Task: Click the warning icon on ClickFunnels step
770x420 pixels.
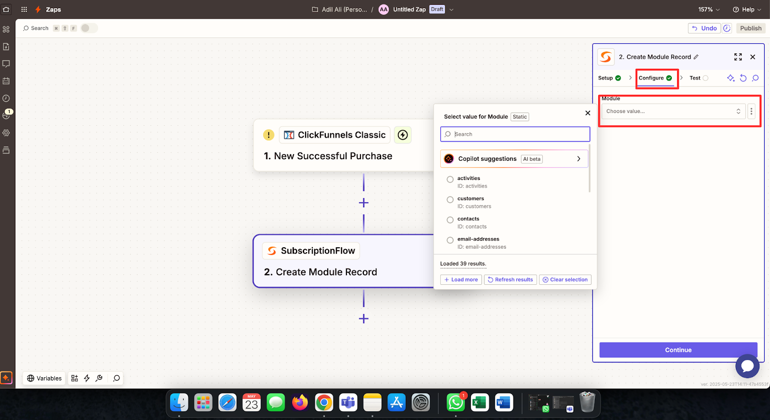Action: (269, 135)
